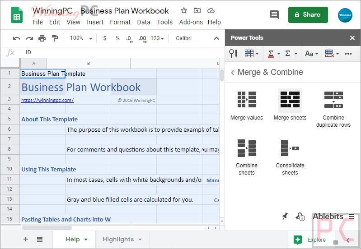Click the move to folder icon
The width and height of the screenshot is (361, 249).
197,10
